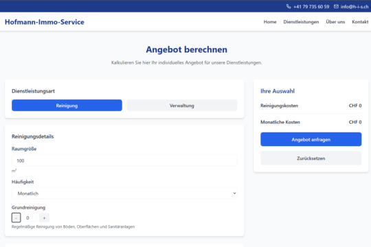
Task: Click the Grundreinigung quantity field
Action: (30, 217)
